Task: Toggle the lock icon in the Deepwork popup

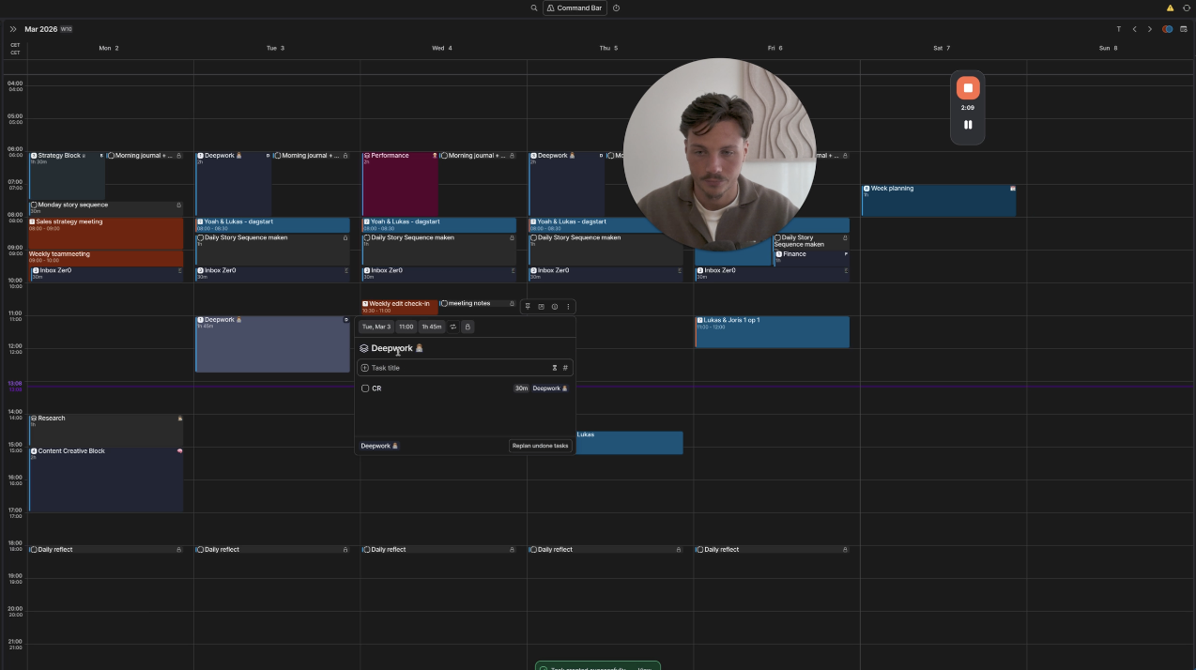Action: pyautogui.click(x=468, y=327)
